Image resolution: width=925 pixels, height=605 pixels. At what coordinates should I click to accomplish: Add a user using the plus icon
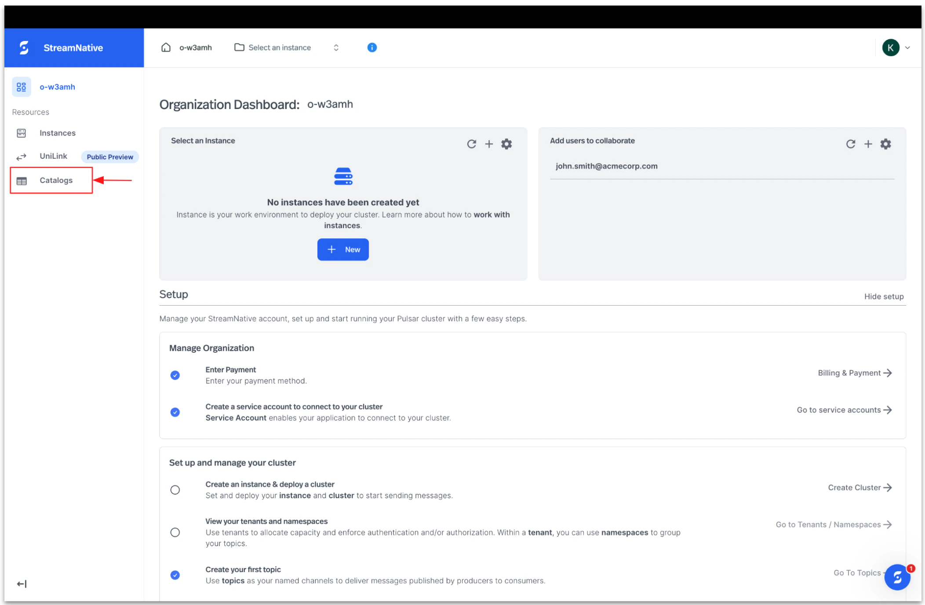pos(868,144)
